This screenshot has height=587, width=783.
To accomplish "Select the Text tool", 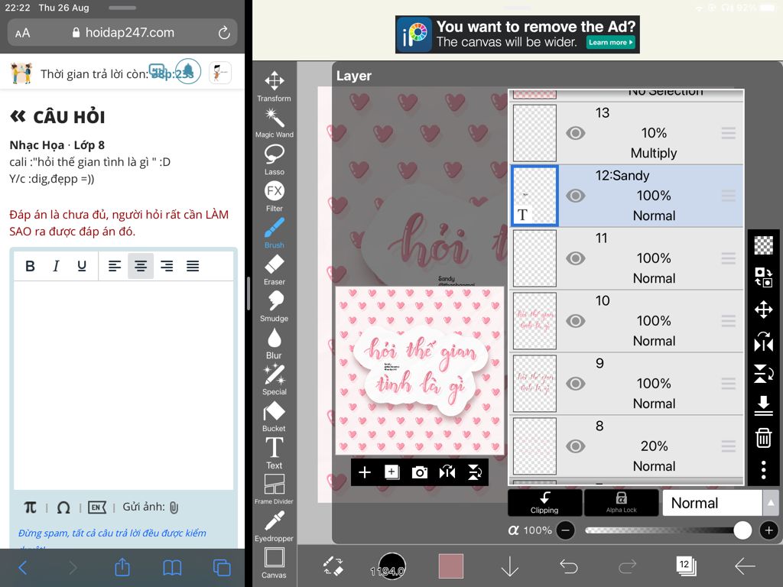I will tap(275, 452).
